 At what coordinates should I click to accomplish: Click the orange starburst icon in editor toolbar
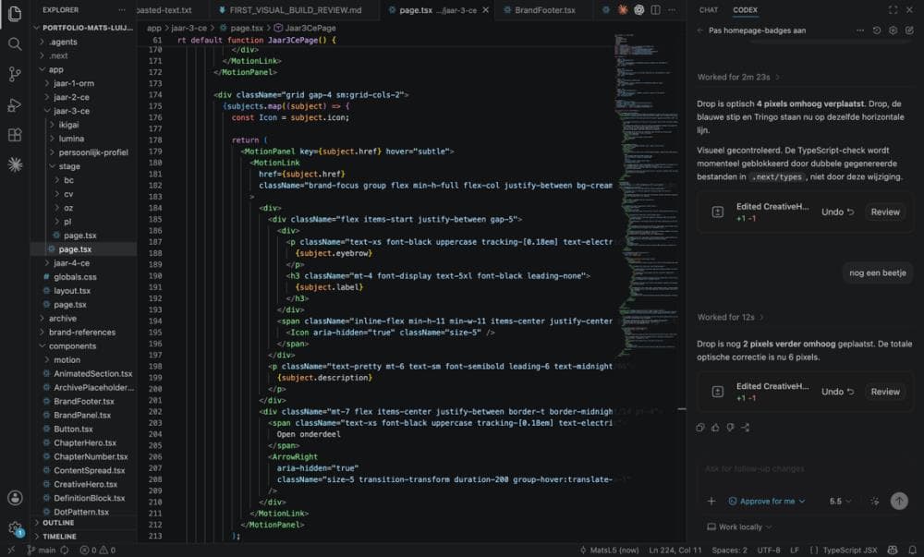622,10
